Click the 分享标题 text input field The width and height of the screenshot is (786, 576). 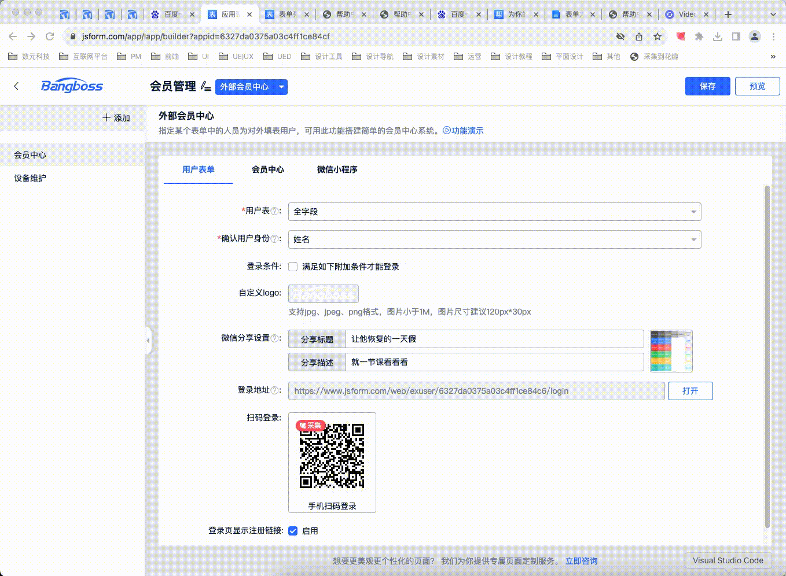point(494,339)
